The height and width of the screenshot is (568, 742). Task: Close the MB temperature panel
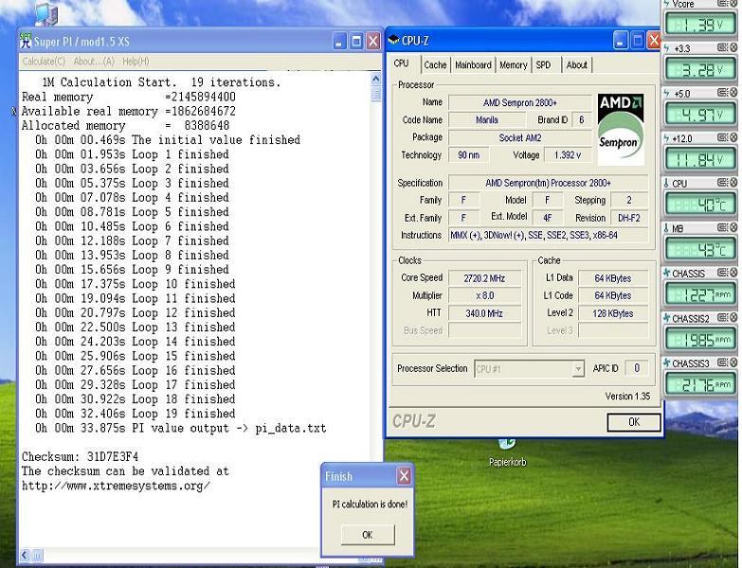click(733, 228)
